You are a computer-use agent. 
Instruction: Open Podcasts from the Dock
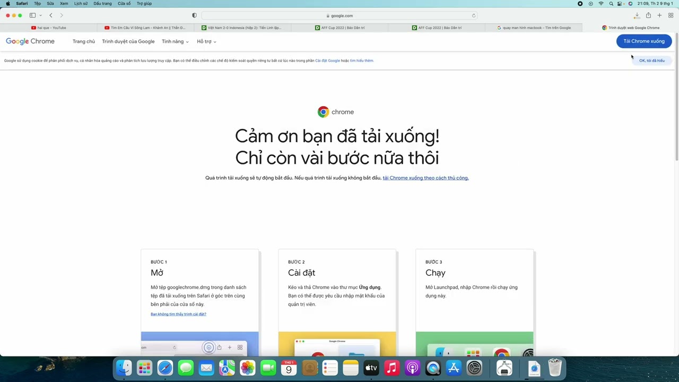(x=413, y=368)
